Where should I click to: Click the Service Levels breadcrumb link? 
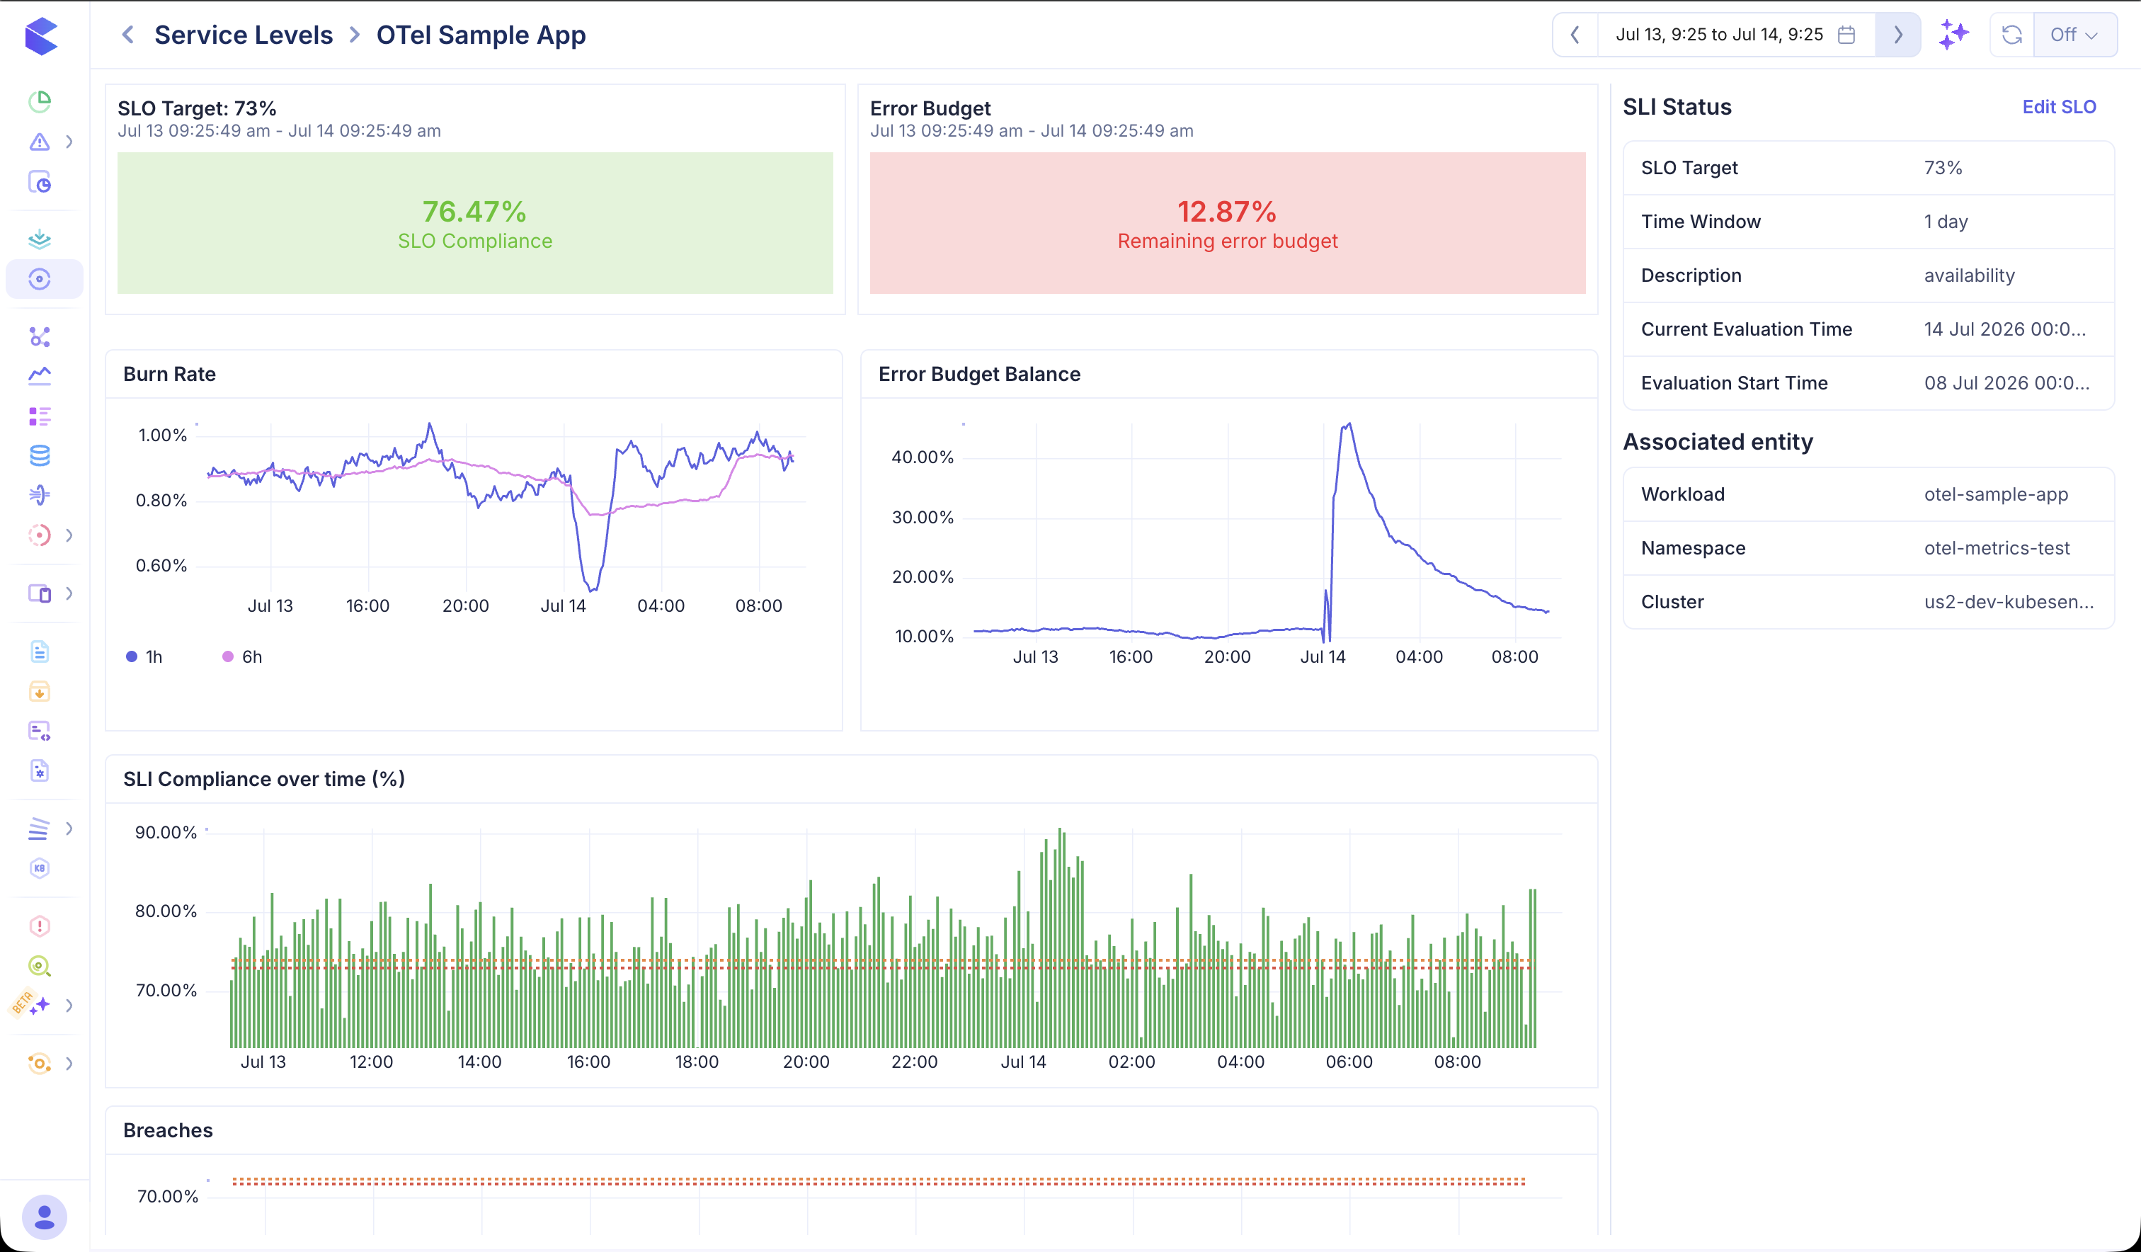tap(244, 35)
